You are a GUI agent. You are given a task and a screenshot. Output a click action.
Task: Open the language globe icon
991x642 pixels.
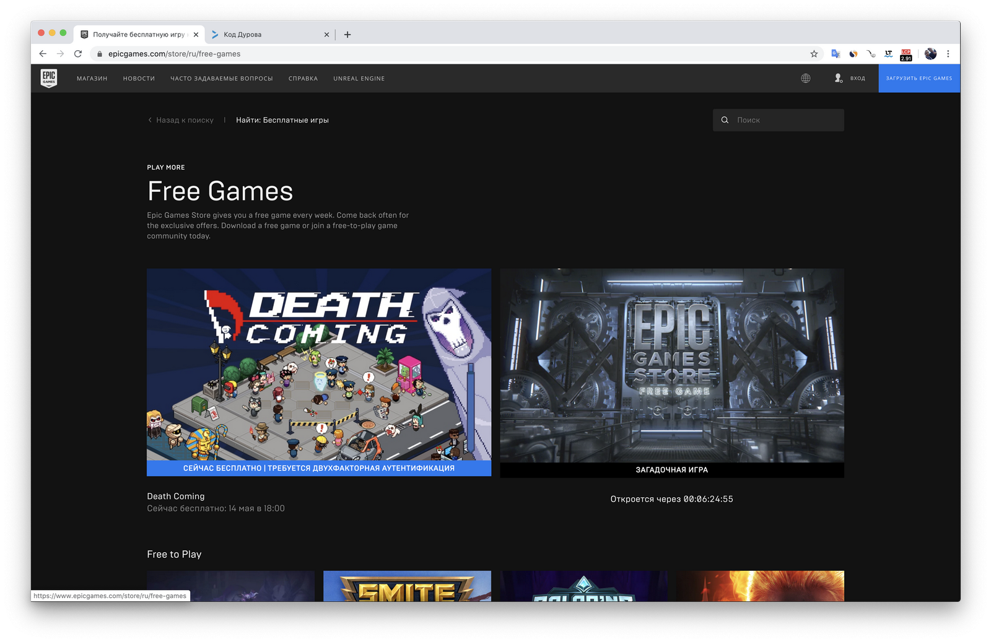pos(806,78)
